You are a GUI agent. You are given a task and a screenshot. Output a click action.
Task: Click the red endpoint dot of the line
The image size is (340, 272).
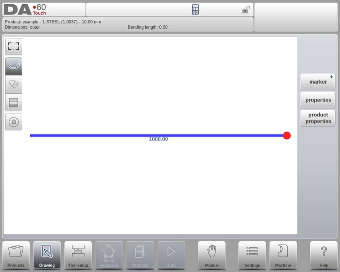287,136
